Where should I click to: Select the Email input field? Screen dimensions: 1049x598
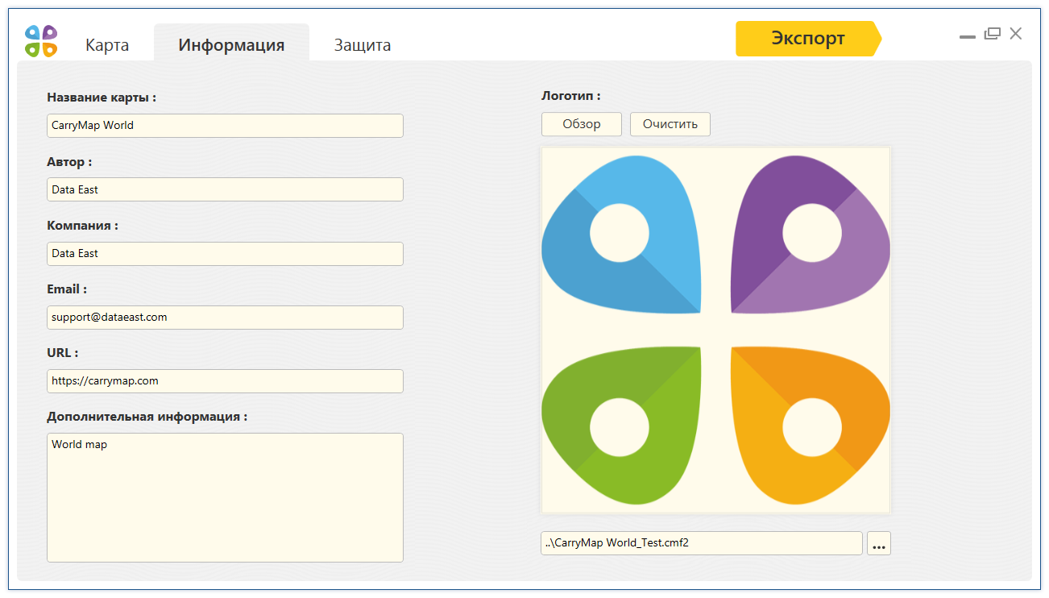[x=225, y=318]
